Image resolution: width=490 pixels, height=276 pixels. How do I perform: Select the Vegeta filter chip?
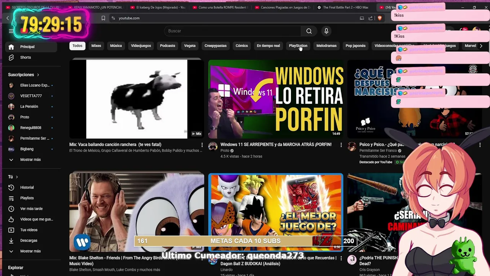pos(189,46)
